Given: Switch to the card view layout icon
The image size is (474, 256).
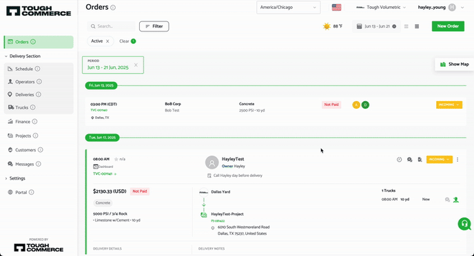Looking at the screenshot, I should tap(406, 26).
